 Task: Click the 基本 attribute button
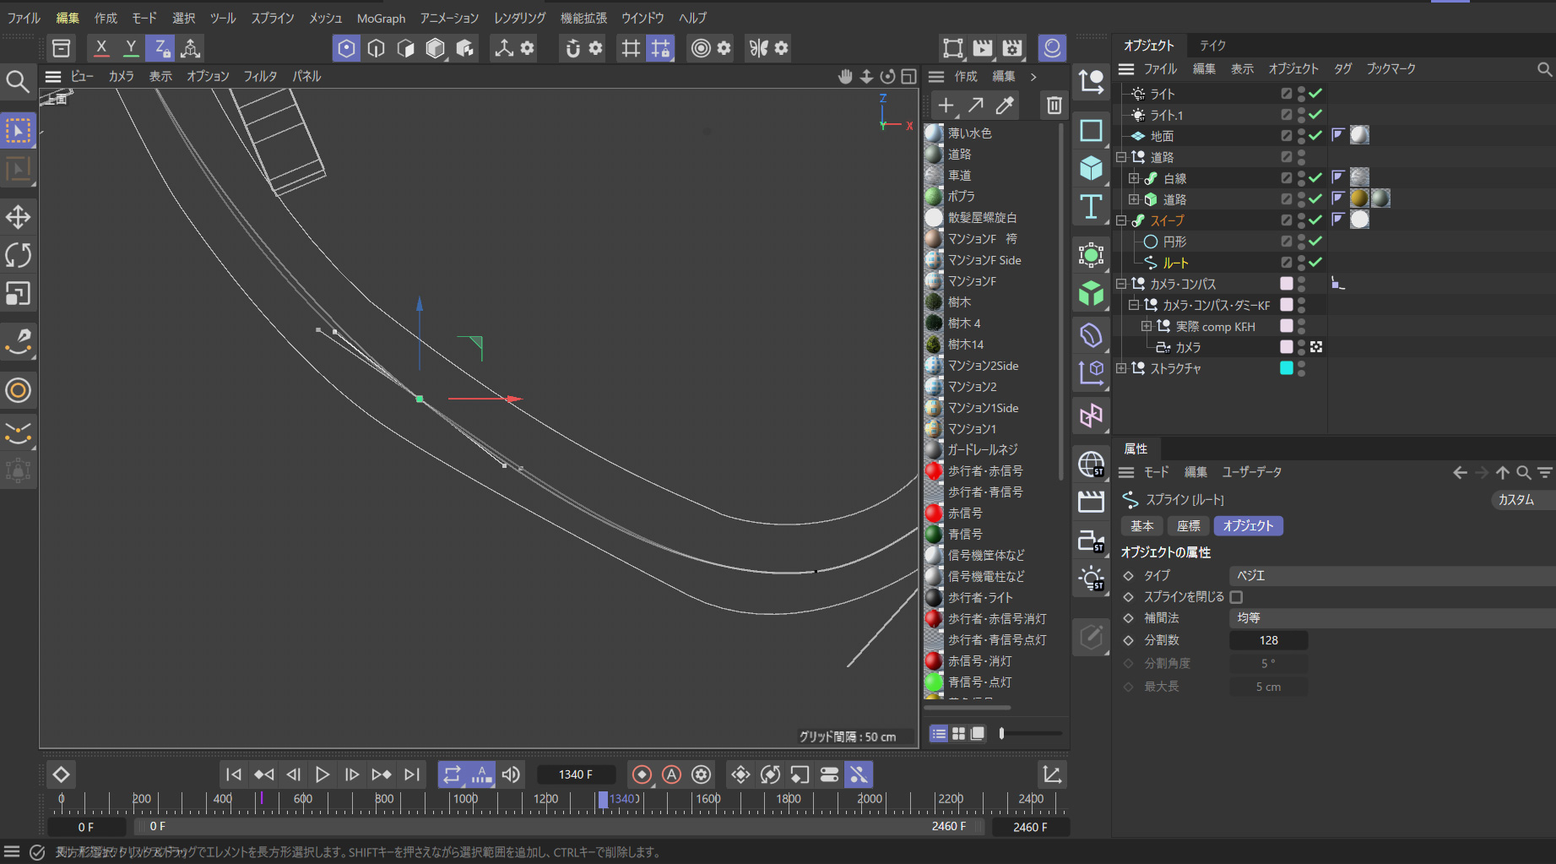point(1141,526)
